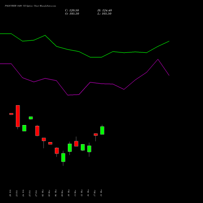This screenshot has width=203, height=203.
Task: Click the low value L: 105.50
Action: (x=104, y=14)
